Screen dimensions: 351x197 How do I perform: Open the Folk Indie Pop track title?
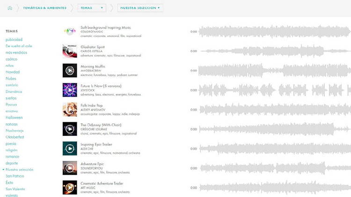tap(91, 106)
